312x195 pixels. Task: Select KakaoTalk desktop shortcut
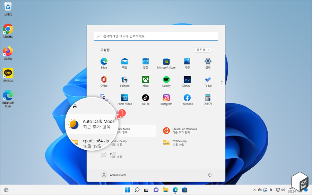tap(8, 75)
